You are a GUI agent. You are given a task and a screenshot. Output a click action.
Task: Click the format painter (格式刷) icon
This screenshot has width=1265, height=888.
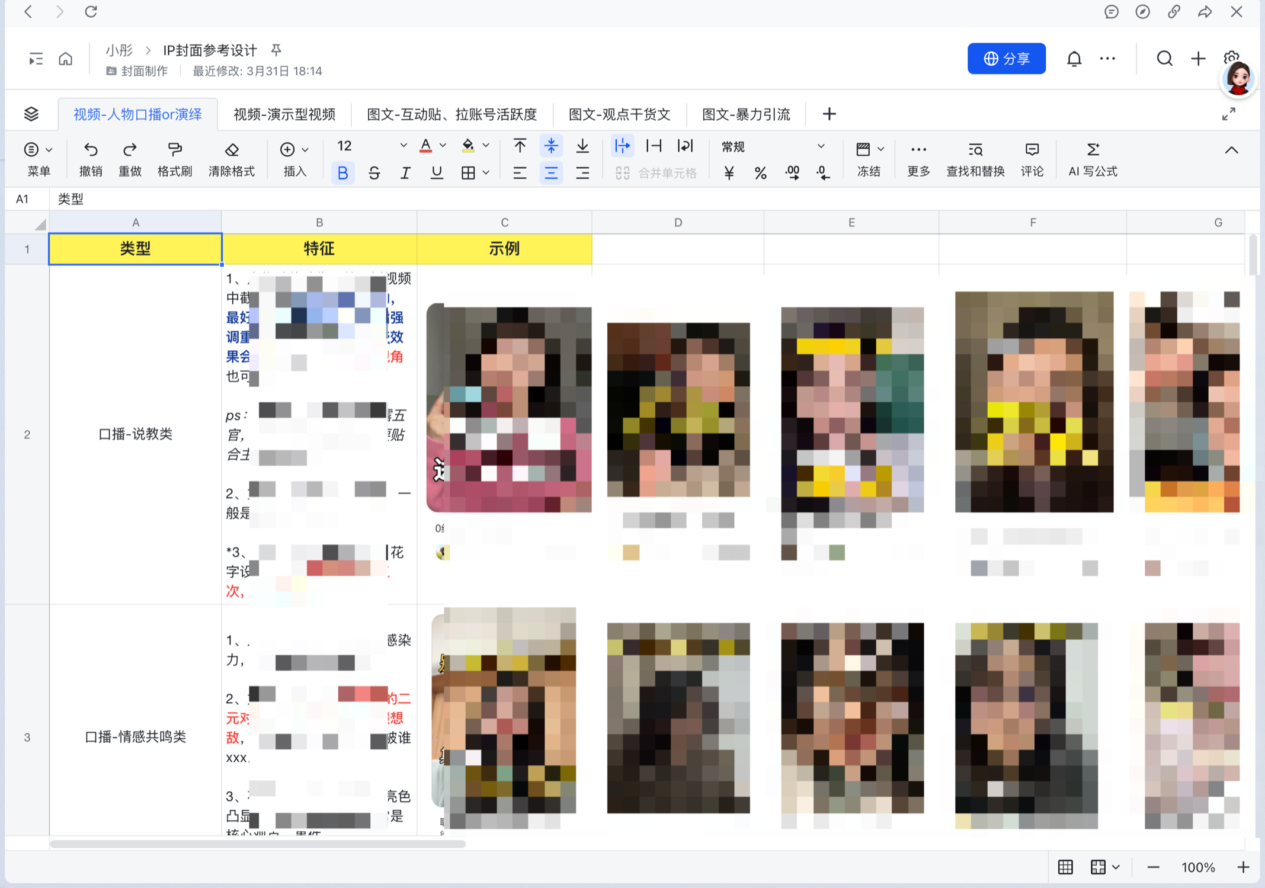tap(174, 149)
